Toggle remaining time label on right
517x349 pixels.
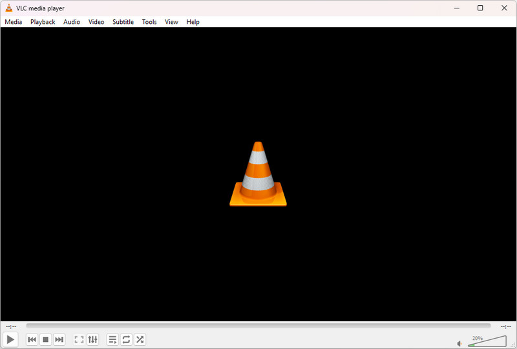pos(506,326)
